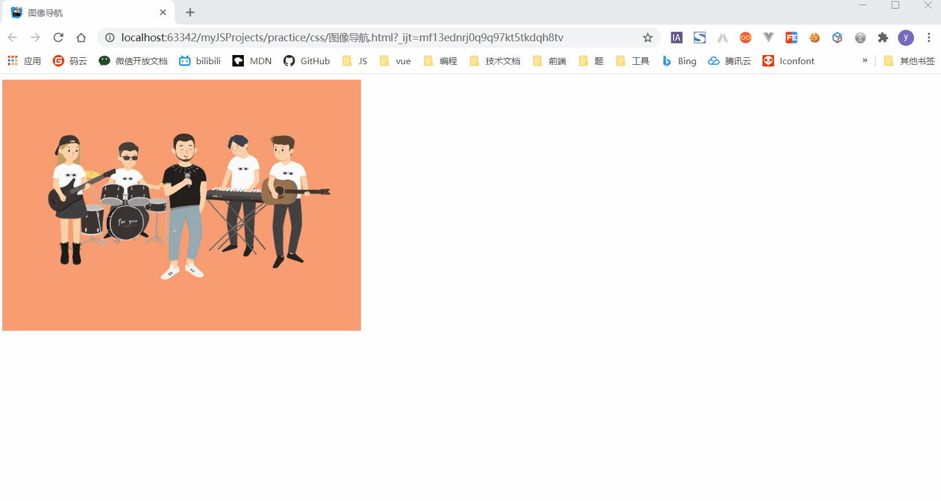This screenshot has height=501, width=941.
Task: Open the IA extension icon
Action: tap(676, 38)
